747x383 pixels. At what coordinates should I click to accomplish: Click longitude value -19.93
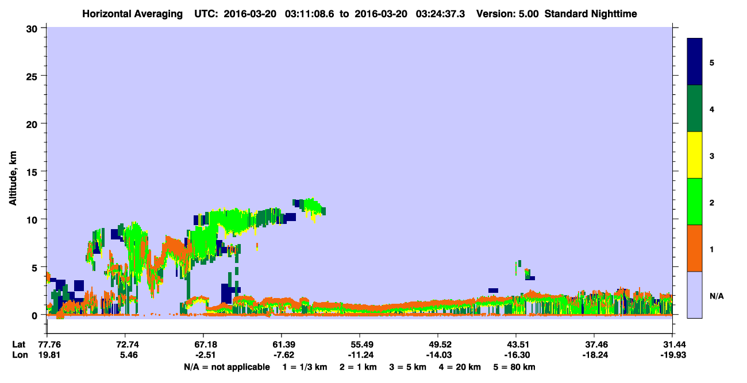tap(672, 355)
